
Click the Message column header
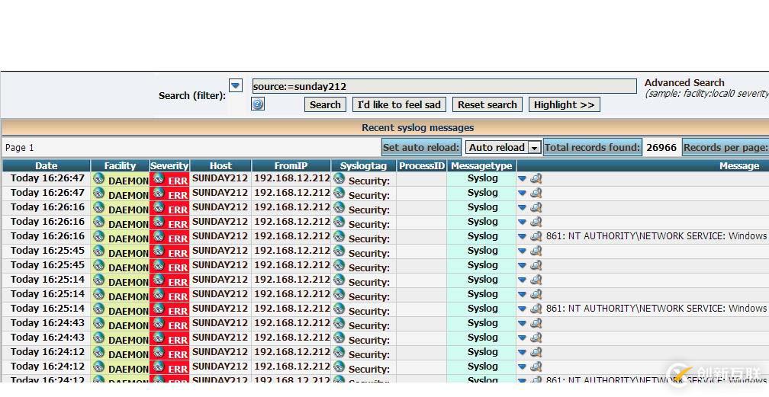(x=739, y=165)
